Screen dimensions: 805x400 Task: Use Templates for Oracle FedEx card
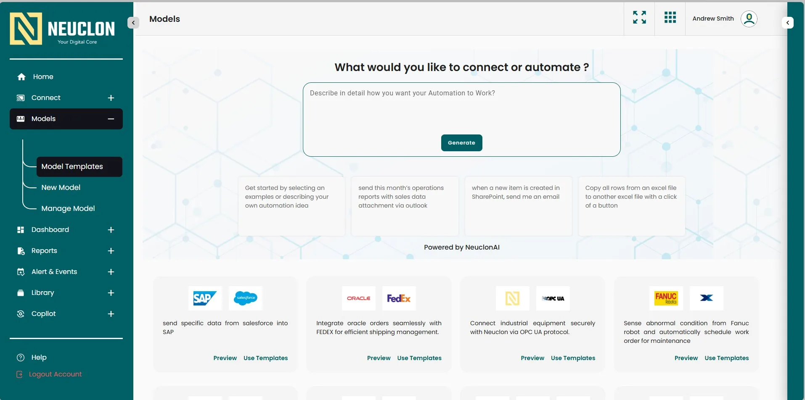419,358
